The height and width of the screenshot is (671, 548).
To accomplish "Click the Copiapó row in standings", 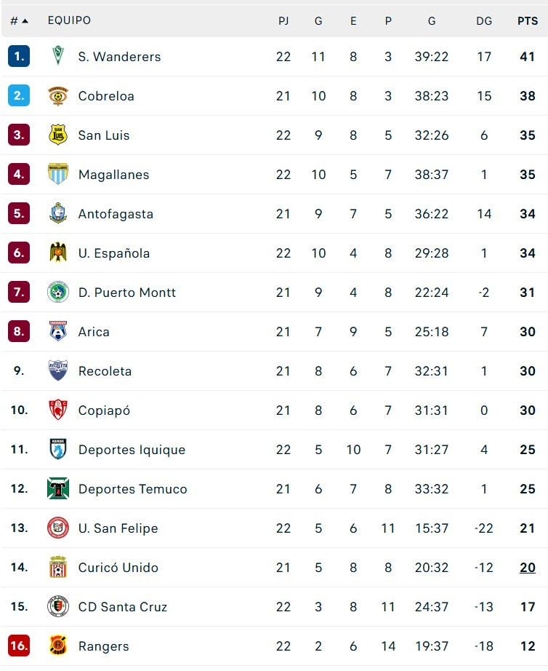I will 275,410.
